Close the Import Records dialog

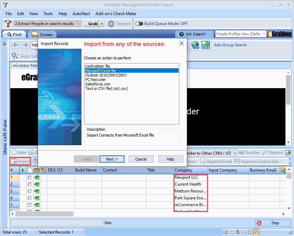pyautogui.click(x=182, y=44)
